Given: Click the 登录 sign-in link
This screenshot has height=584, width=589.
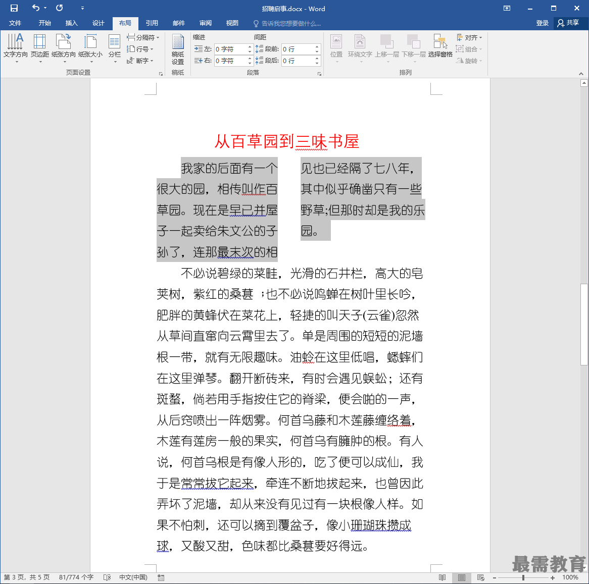Looking at the screenshot, I should (x=542, y=23).
